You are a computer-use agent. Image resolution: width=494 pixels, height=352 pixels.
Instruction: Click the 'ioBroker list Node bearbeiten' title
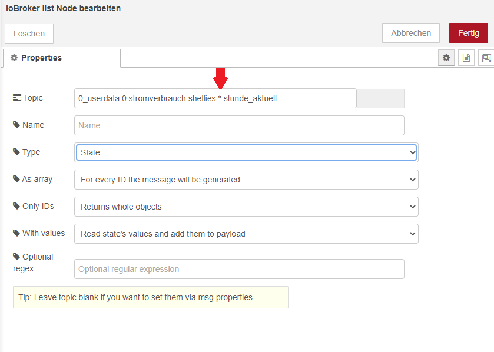click(64, 8)
